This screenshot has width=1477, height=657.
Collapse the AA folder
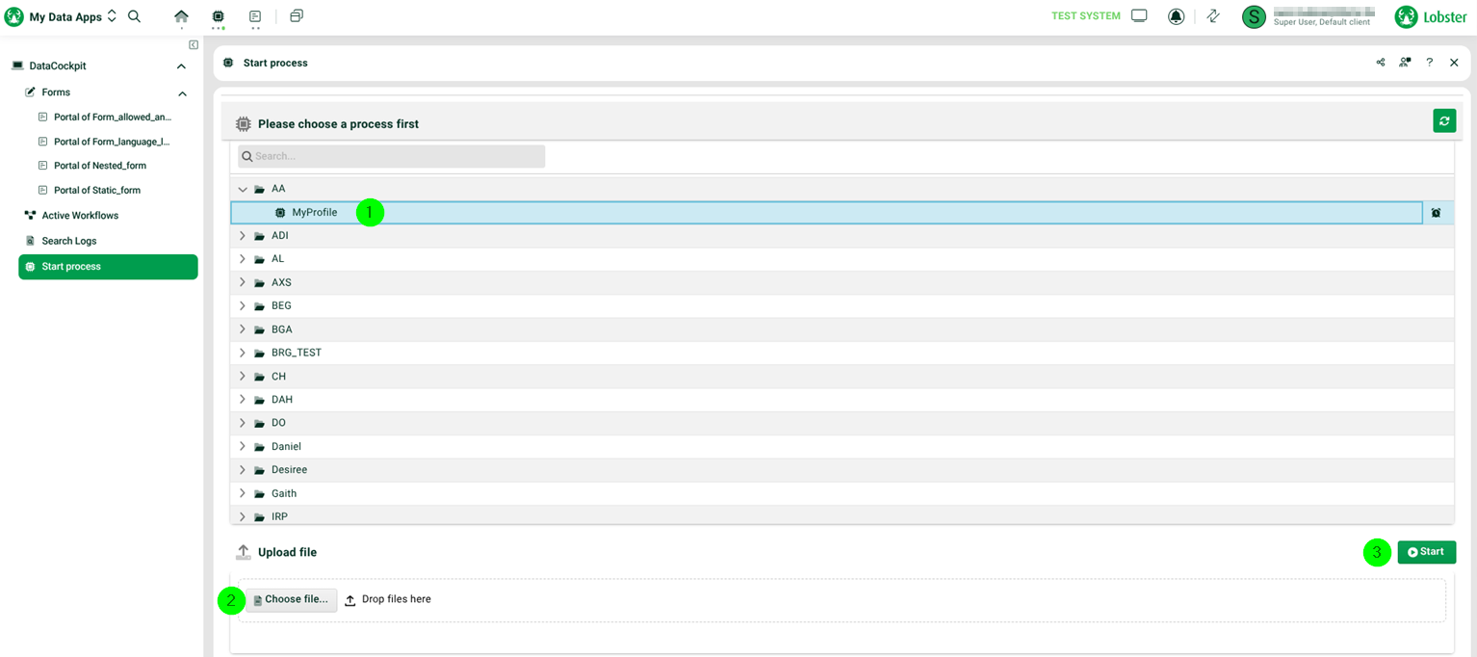tap(243, 190)
